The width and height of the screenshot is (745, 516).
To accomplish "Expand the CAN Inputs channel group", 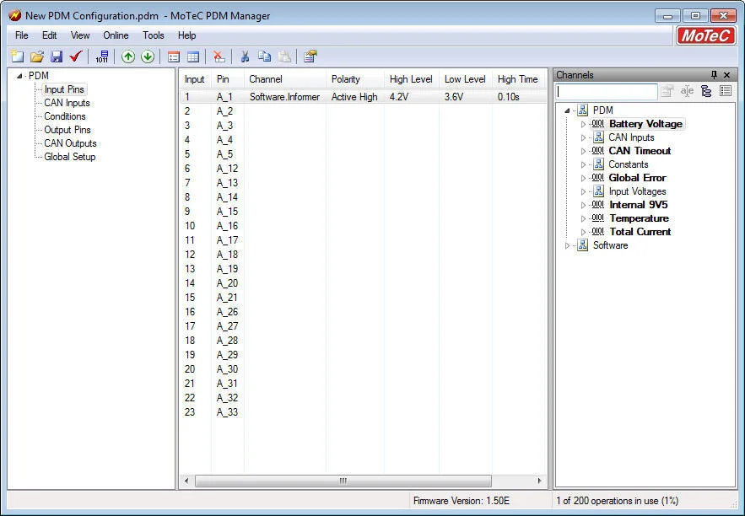I will tap(584, 137).
